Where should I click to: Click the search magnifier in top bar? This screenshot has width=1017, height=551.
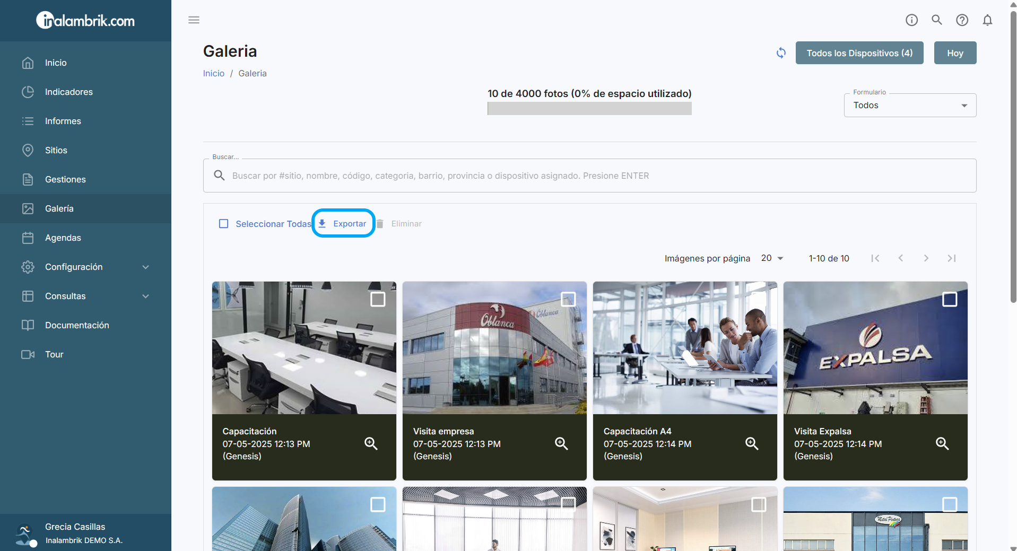click(937, 20)
